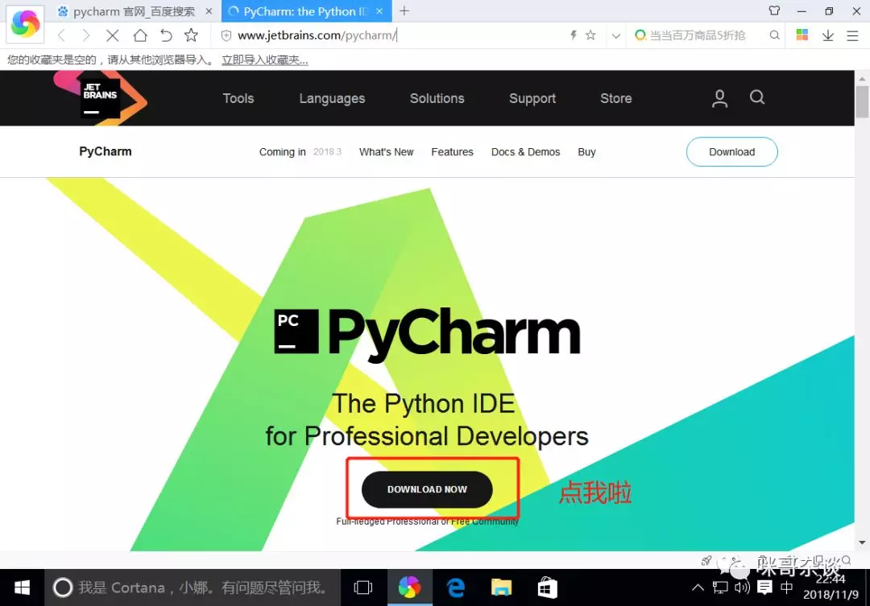Viewport: 870px width, 606px height.
Task: Open the Solutions menu
Action: (437, 98)
